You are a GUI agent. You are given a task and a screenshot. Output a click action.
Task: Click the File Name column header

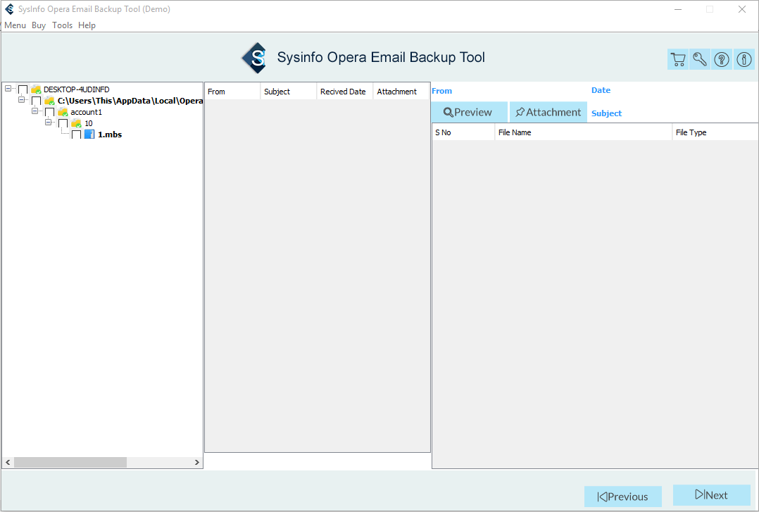coord(583,132)
